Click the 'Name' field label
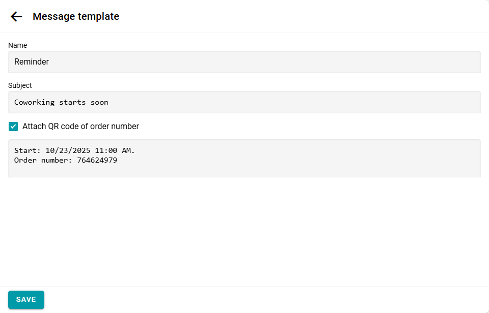This screenshot has width=489, height=313. coord(17,45)
